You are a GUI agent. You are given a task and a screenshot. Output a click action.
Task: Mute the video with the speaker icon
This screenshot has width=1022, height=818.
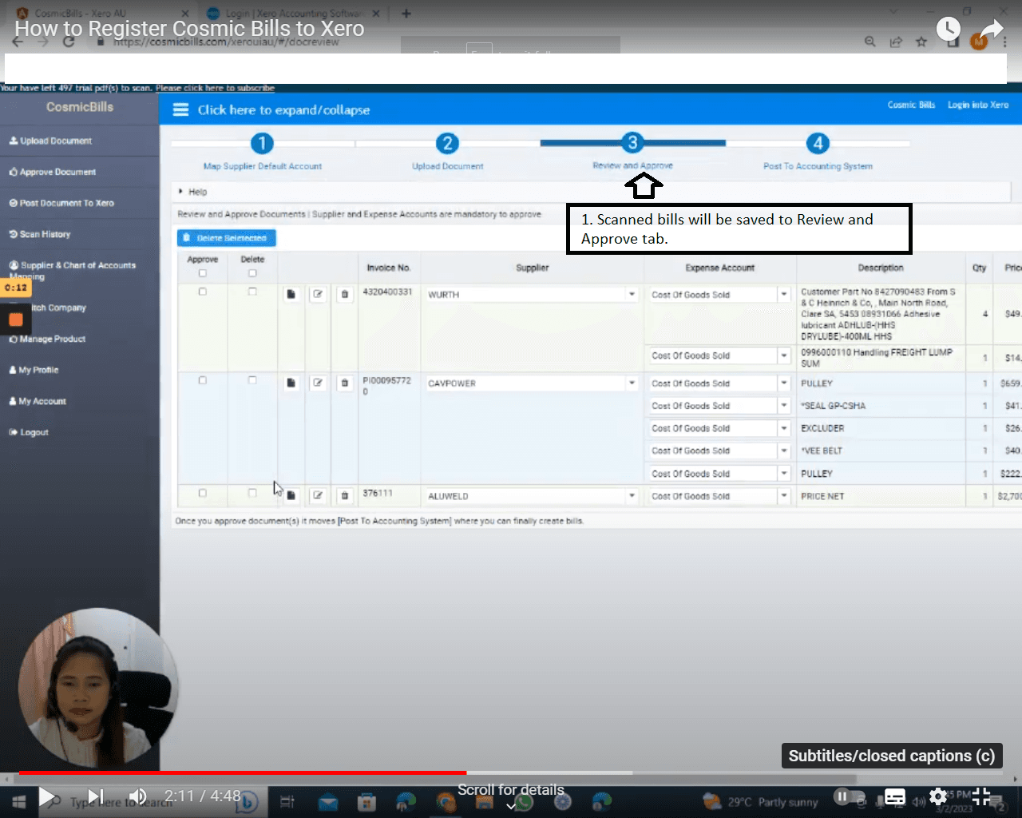coord(138,796)
